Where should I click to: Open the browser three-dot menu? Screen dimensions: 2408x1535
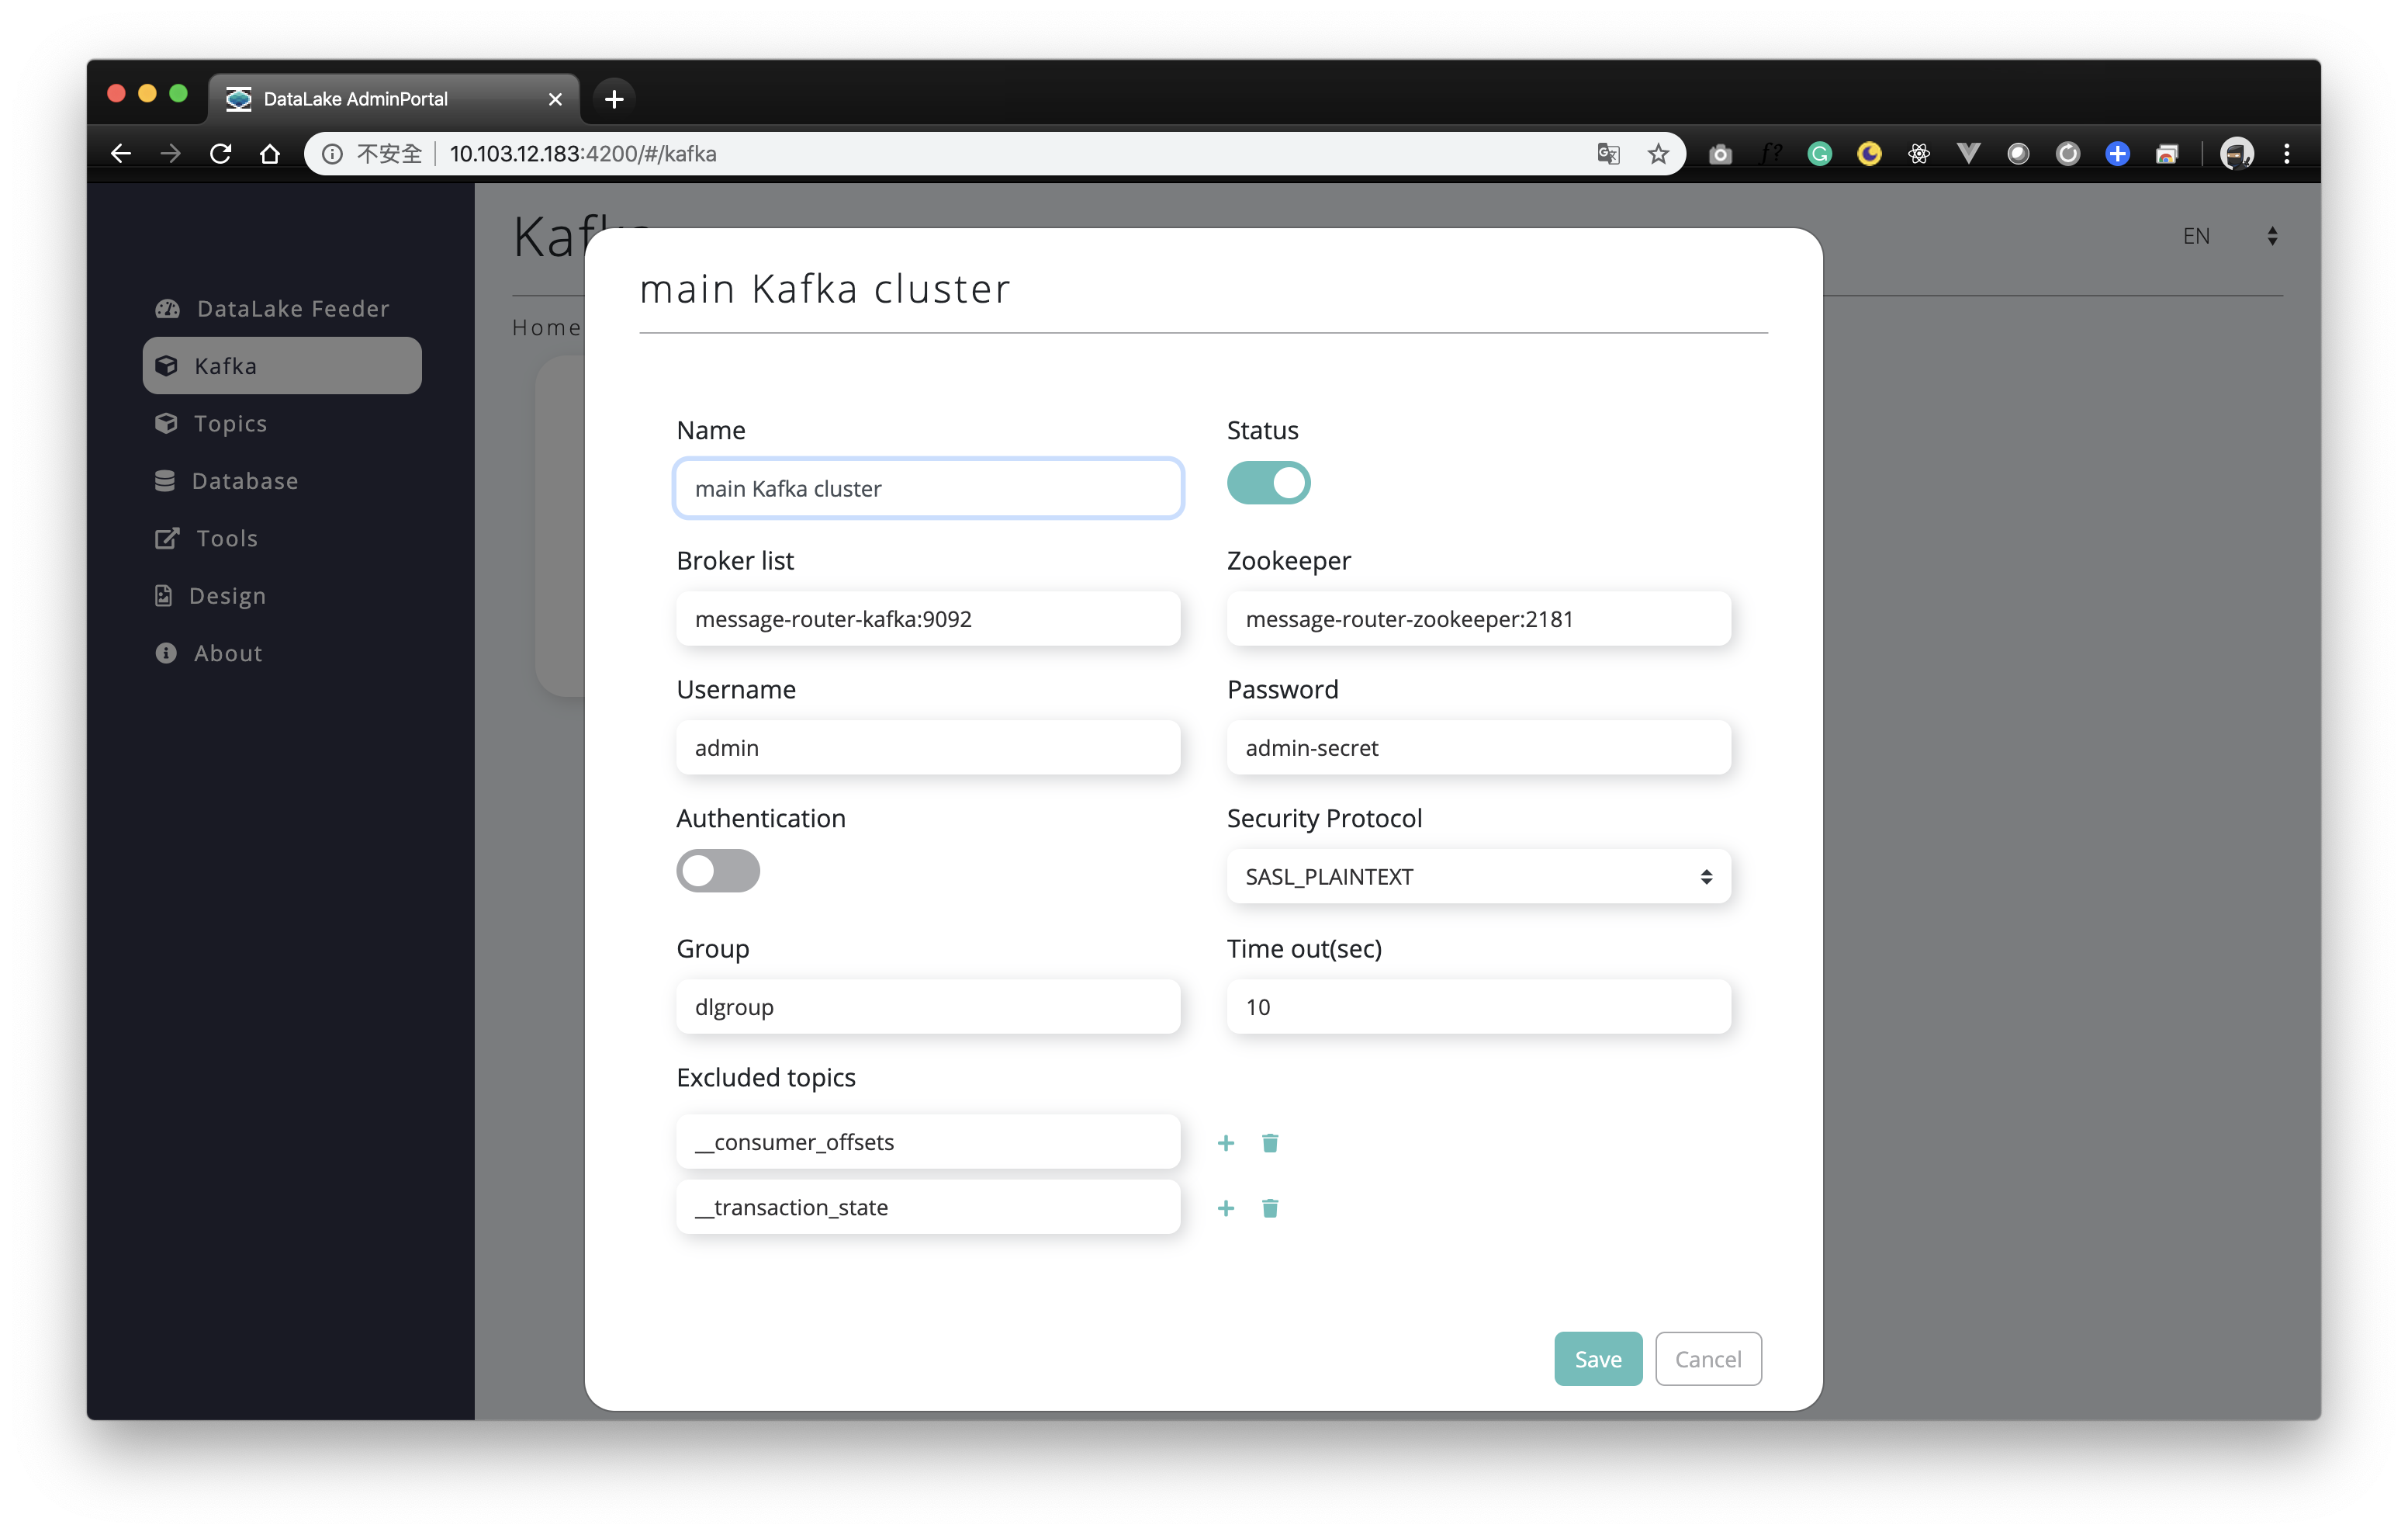tap(2287, 153)
